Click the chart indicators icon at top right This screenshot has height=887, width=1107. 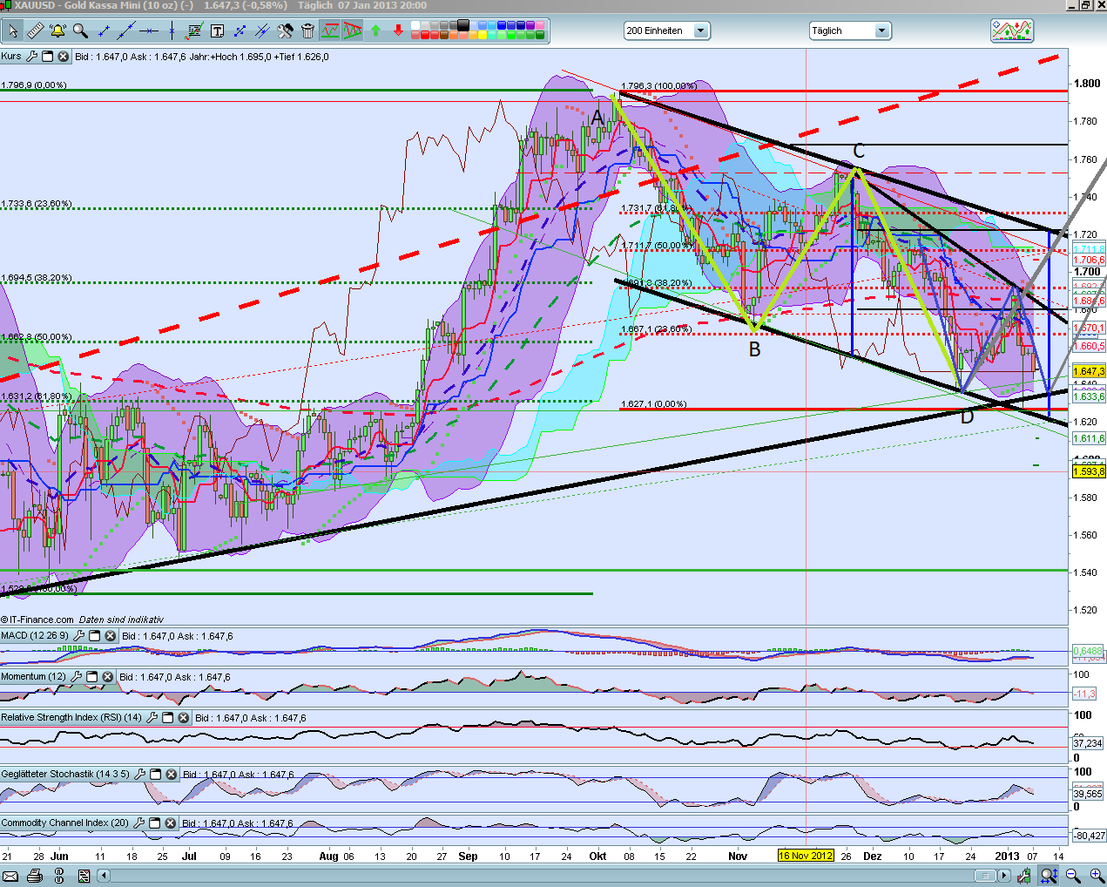point(1012,30)
